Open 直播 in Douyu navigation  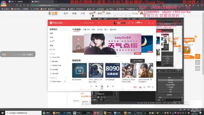pyautogui.click(x=74, y=14)
